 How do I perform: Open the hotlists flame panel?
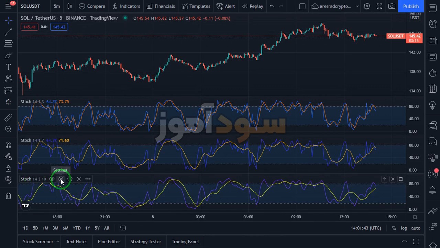click(x=432, y=73)
